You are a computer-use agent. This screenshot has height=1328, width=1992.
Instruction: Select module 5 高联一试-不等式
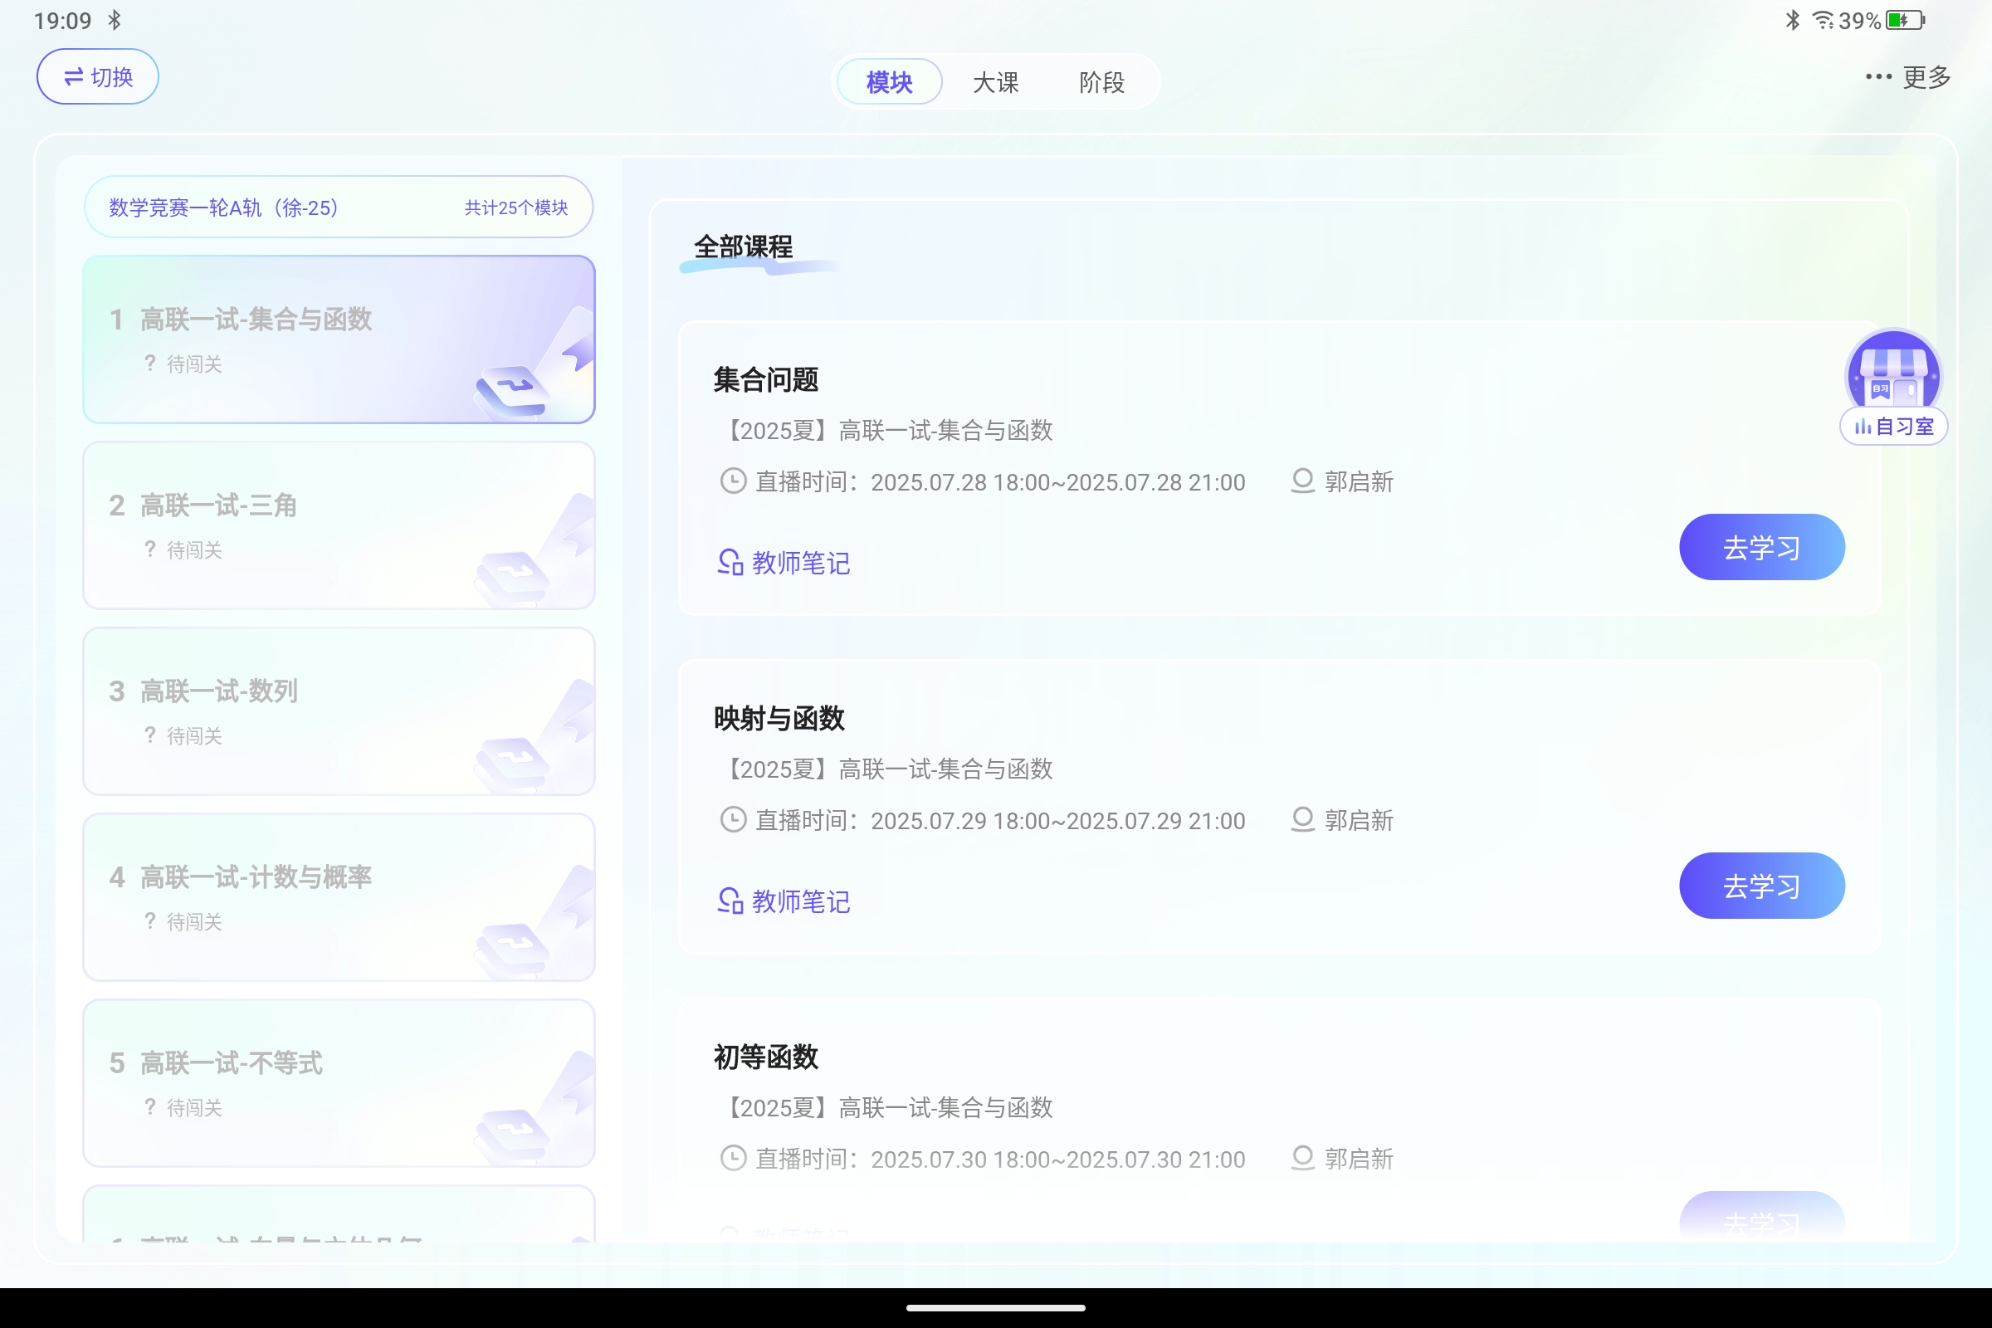339,1083
